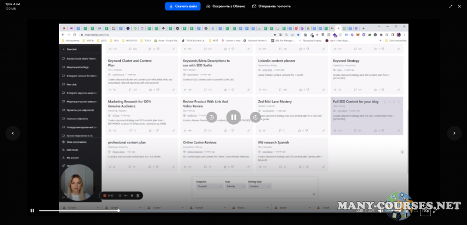Copy link icon on Keyword Strategy card
Image resolution: width=467 pixels, height=225 pixels.
pyautogui.click(x=399, y=89)
